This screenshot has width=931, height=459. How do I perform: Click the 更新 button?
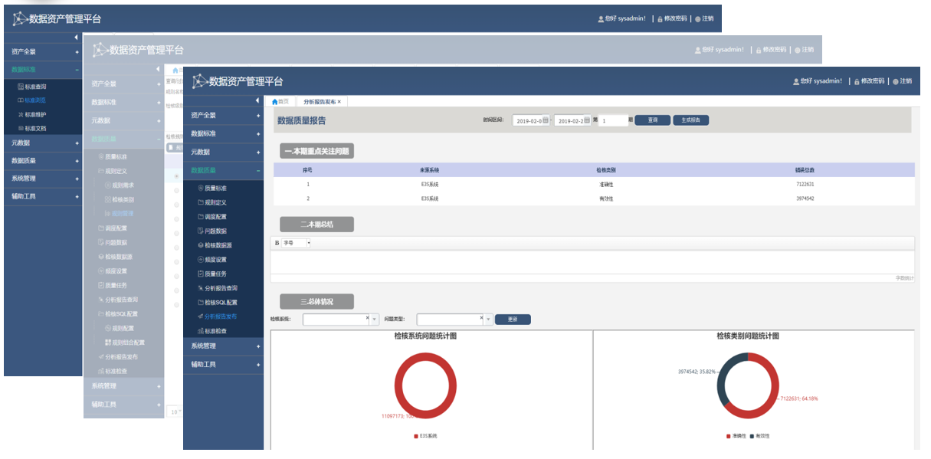coord(513,320)
